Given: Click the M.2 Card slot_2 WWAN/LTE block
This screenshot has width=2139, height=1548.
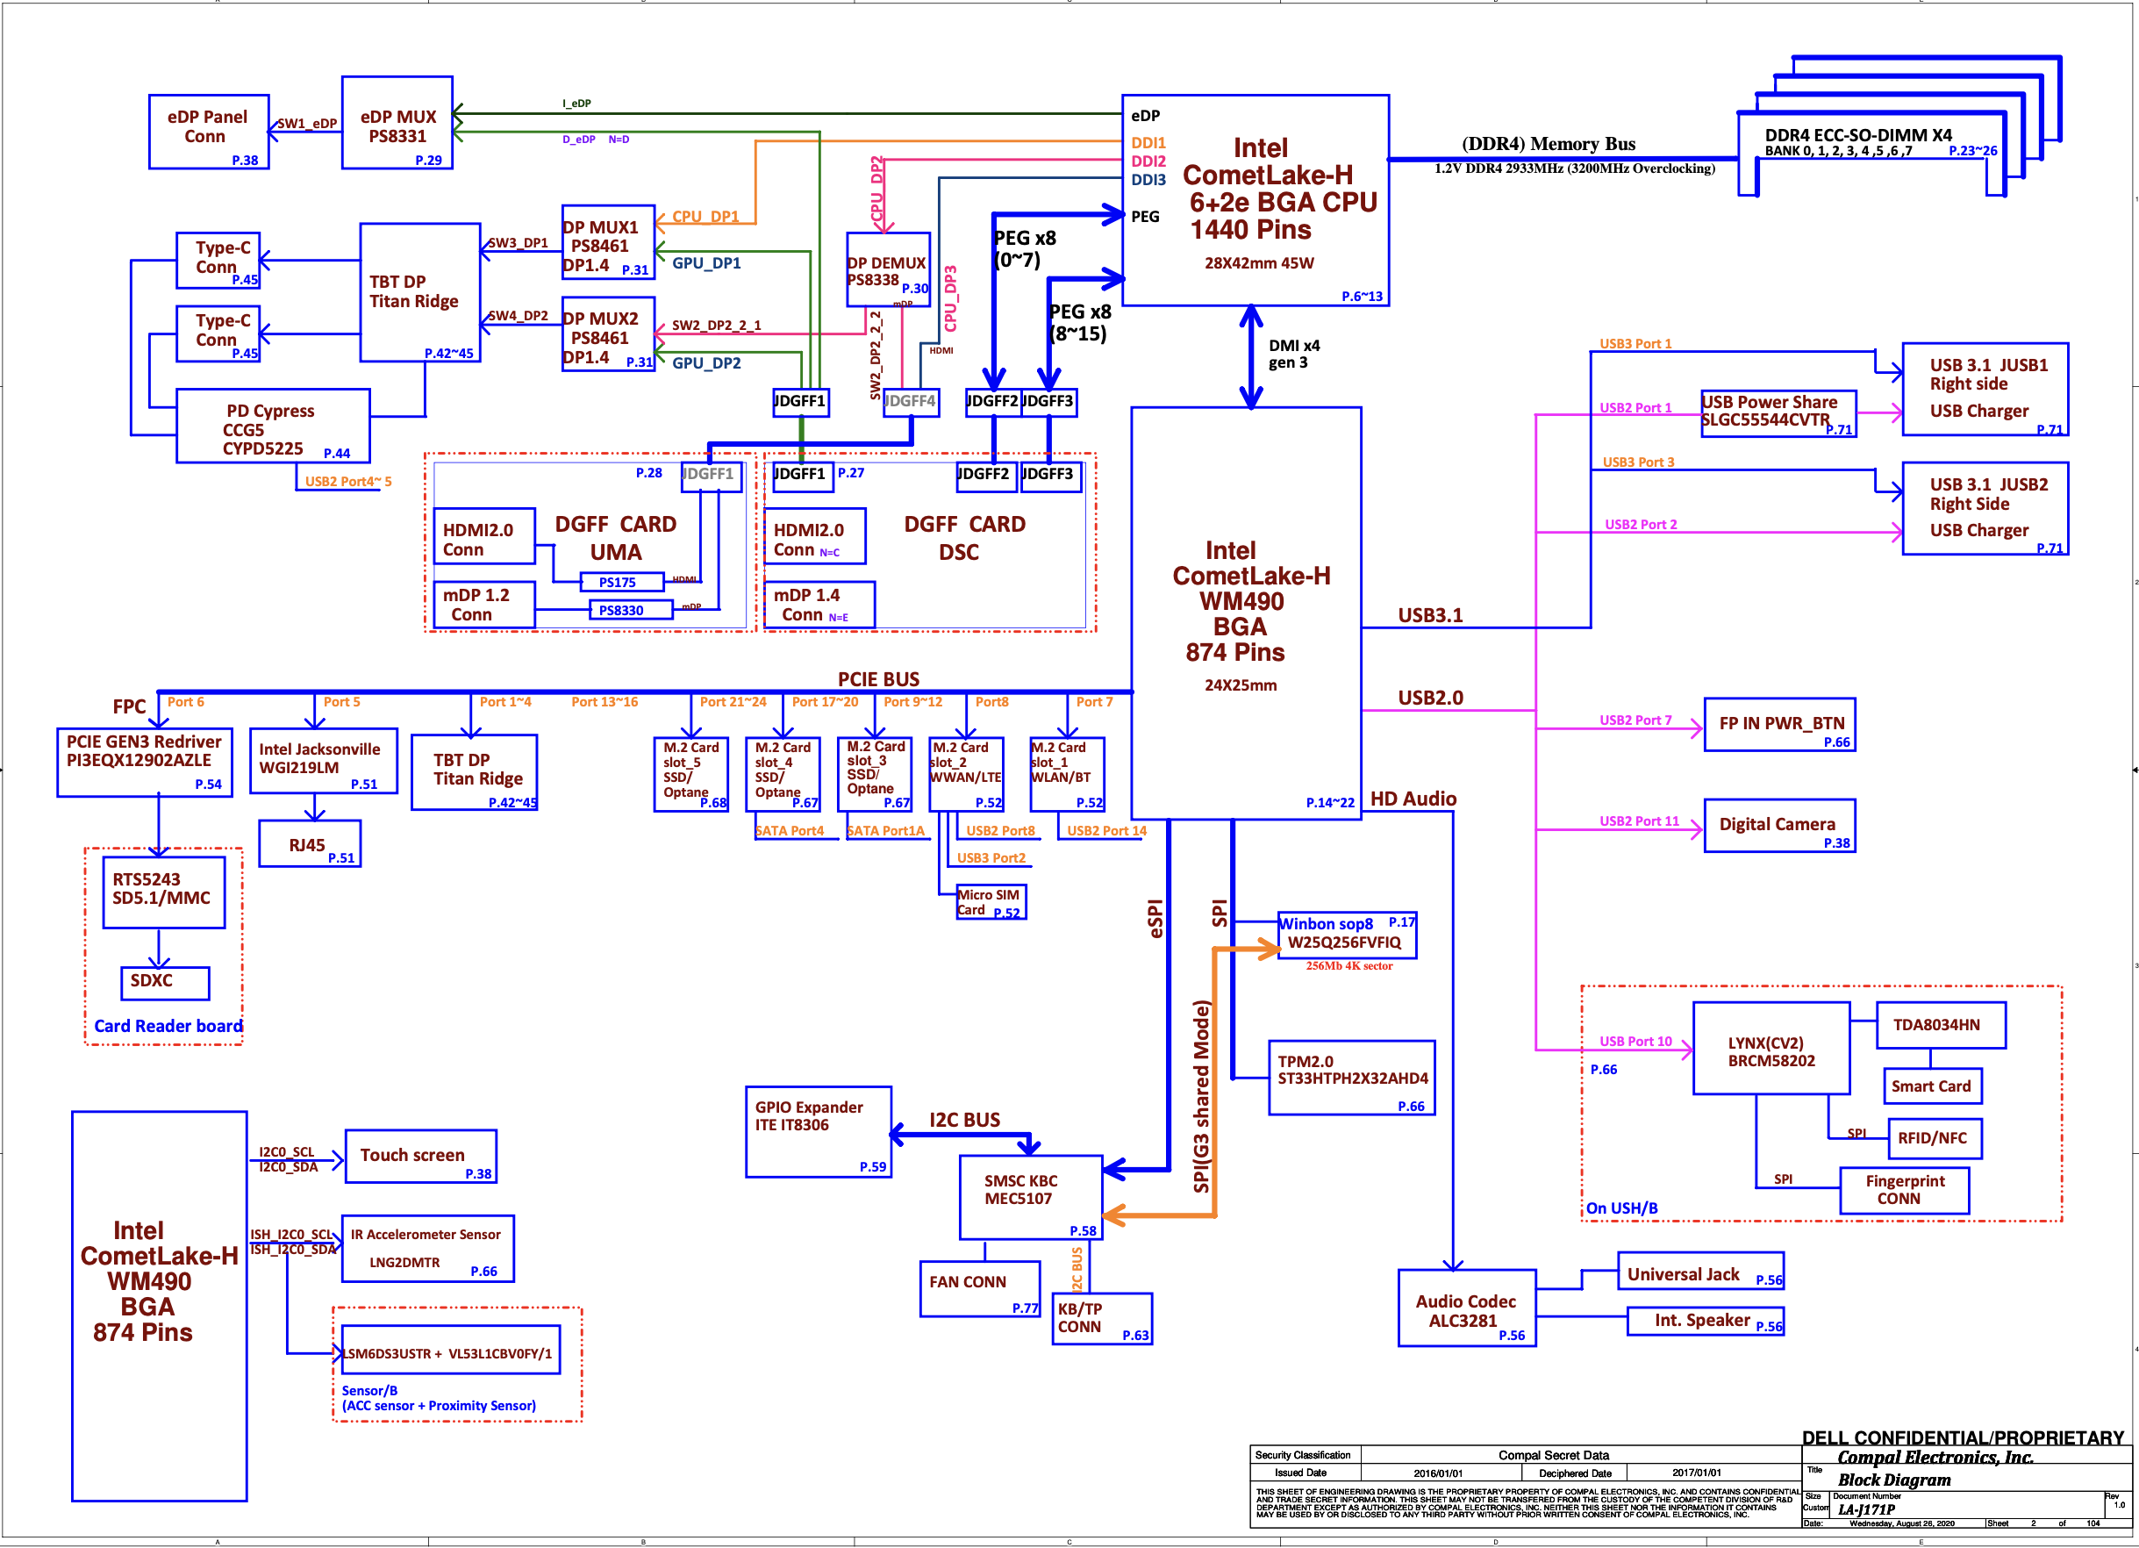Looking at the screenshot, I should tap(966, 775).
